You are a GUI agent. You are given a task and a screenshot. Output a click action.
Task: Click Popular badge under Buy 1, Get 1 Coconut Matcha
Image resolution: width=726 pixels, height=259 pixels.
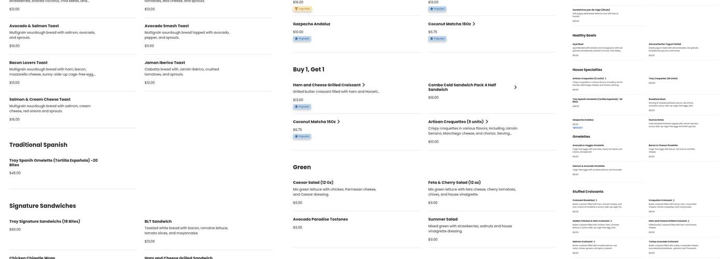point(302,137)
